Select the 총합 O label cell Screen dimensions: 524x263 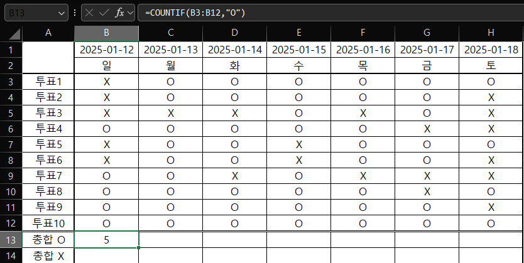[48, 240]
